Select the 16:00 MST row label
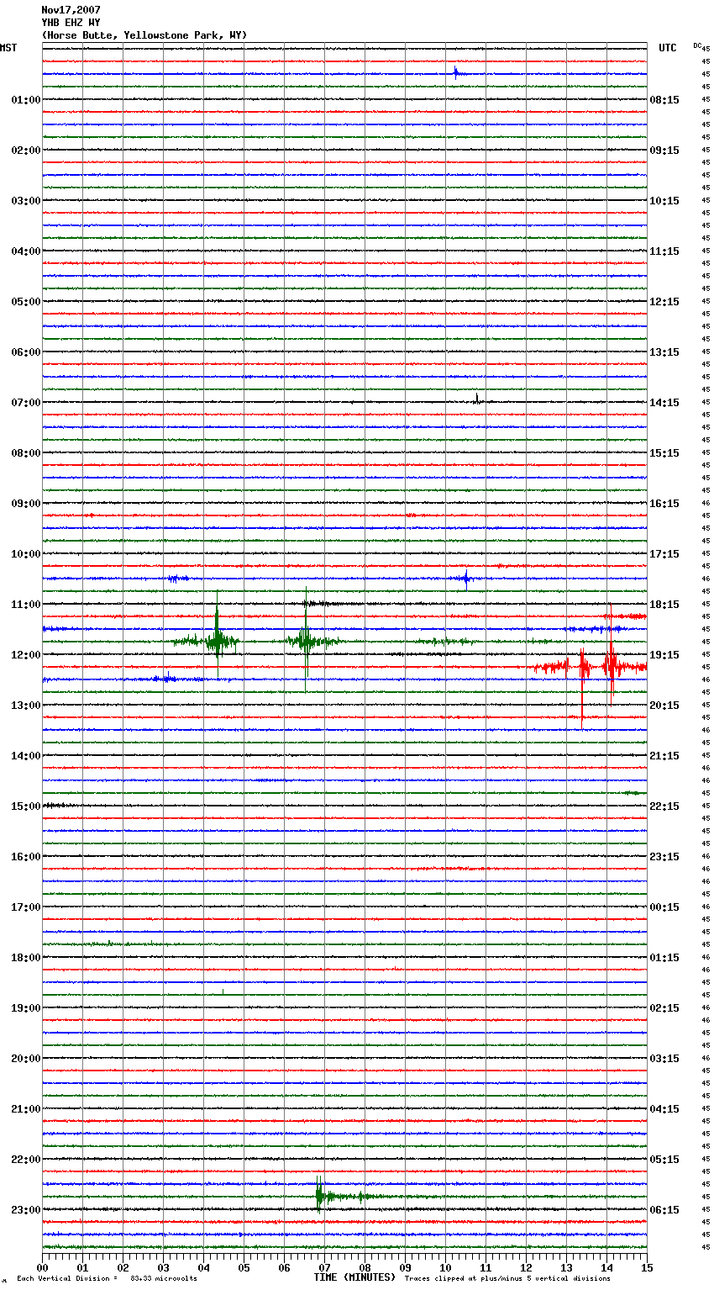Viewport: 714px width, 1290px height. (25, 857)
